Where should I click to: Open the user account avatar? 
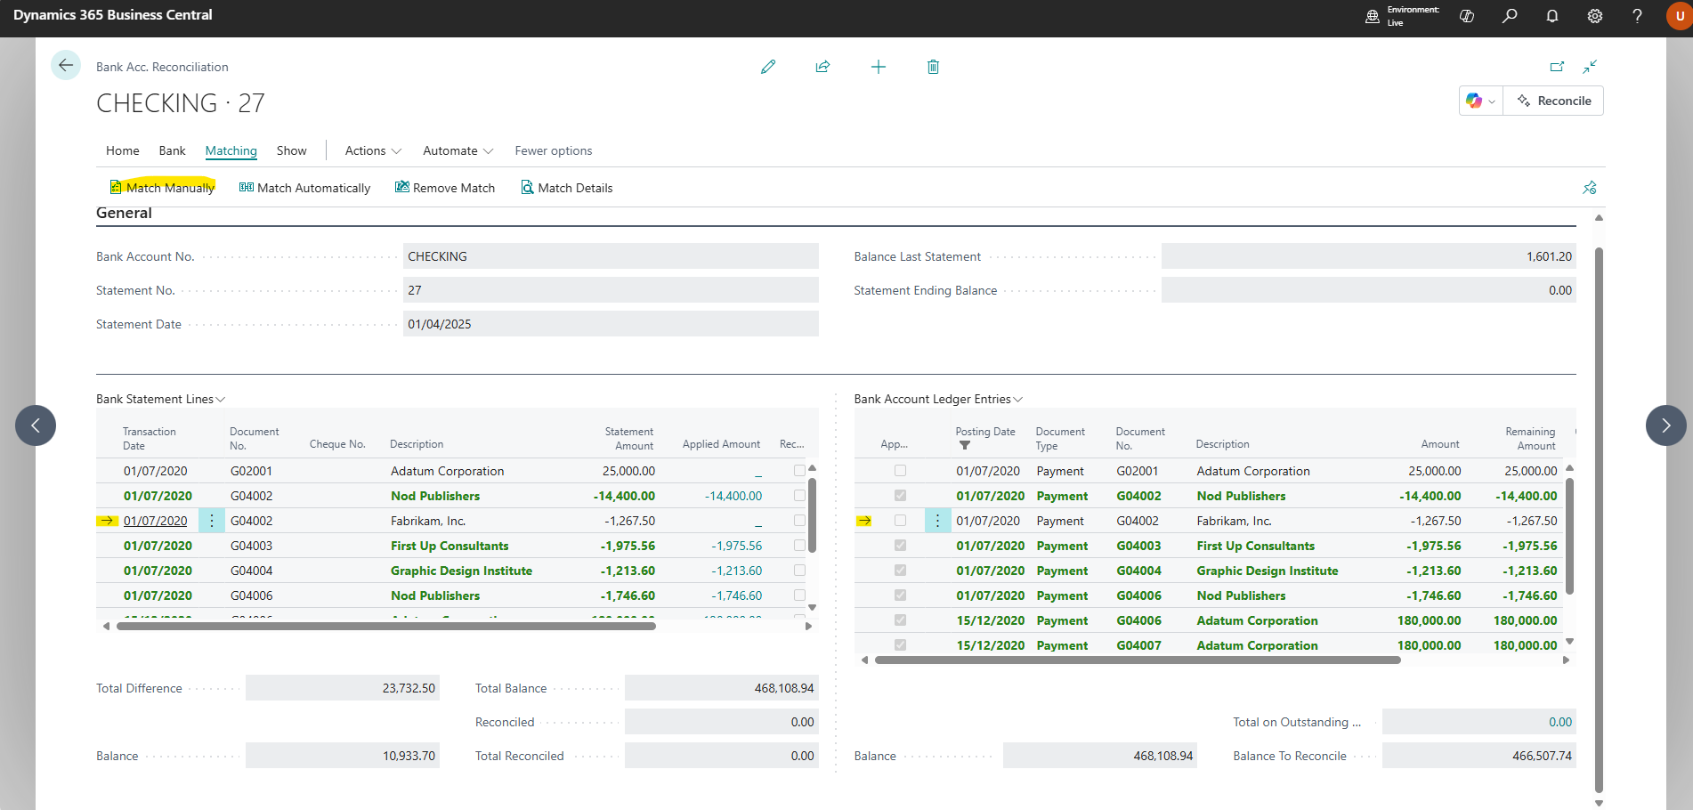(1679, 16)
